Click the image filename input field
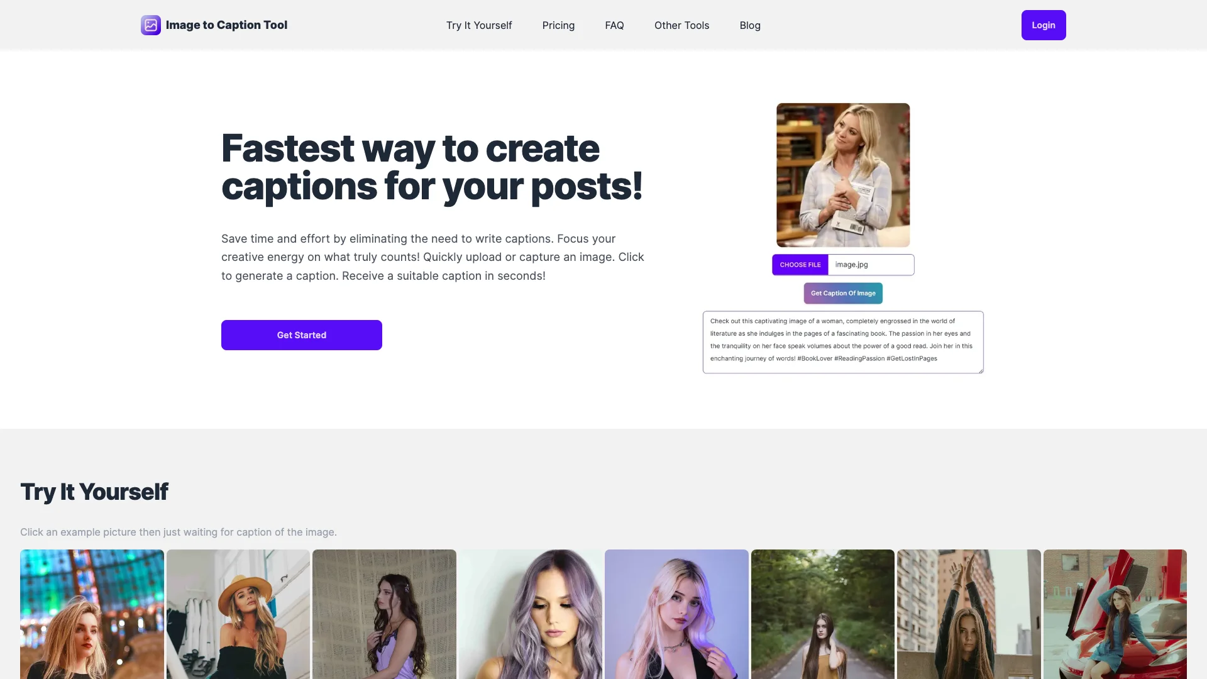The image size is (1207, 679). click(871, 265)
